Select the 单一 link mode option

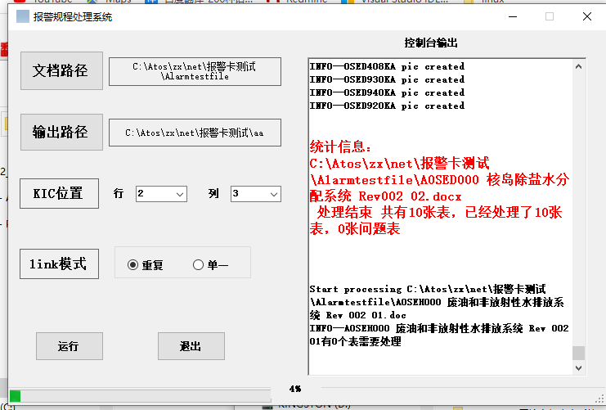198,264
